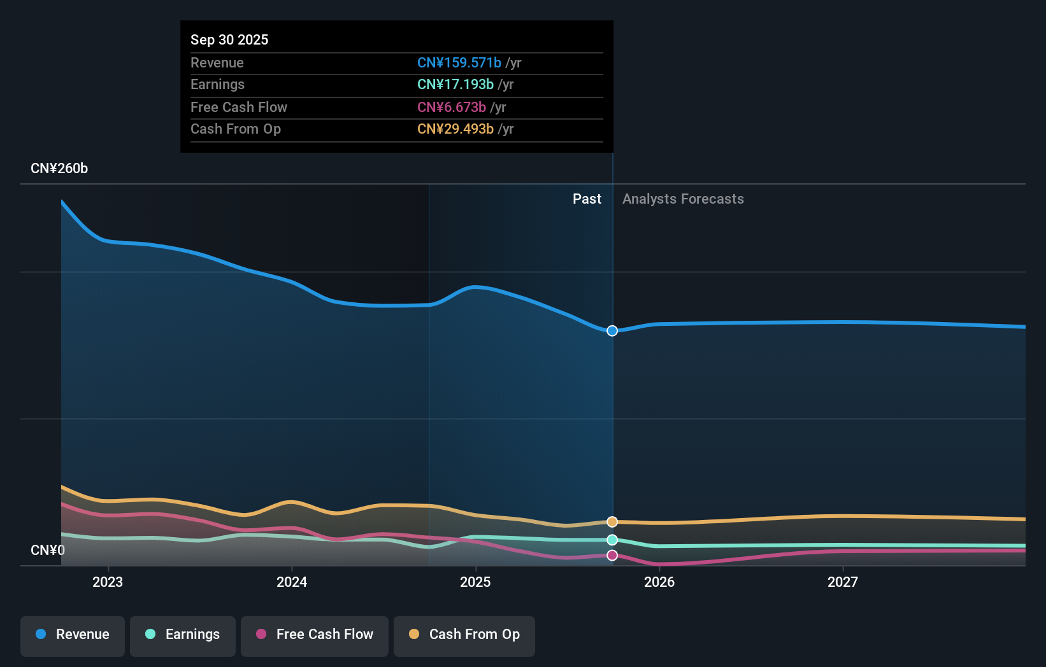Click the blue Revenue marker on the chart
The width and height of the screenshot is (1046, 667).
click(612, 330)
